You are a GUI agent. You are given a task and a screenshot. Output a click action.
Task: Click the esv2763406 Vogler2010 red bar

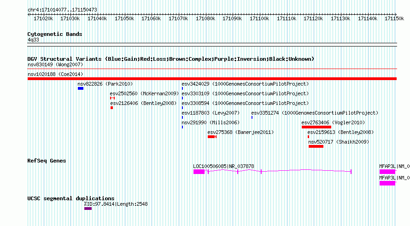click(x=316, y=127)
